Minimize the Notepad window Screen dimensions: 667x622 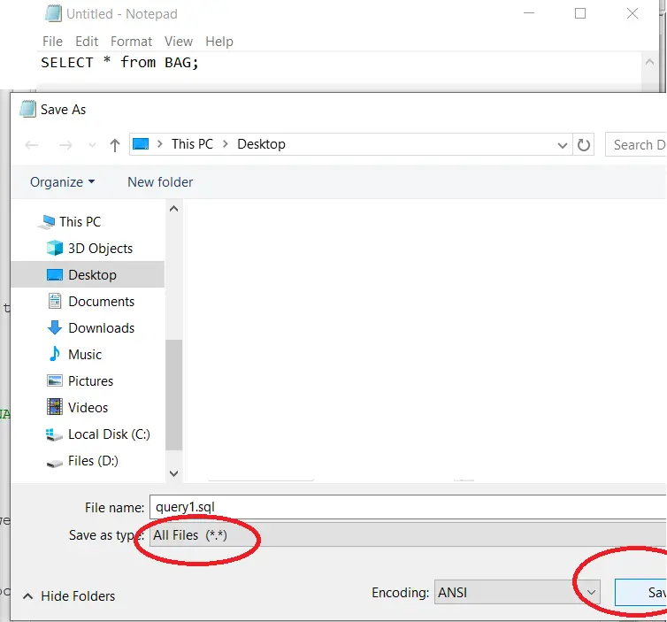[529, 13]
